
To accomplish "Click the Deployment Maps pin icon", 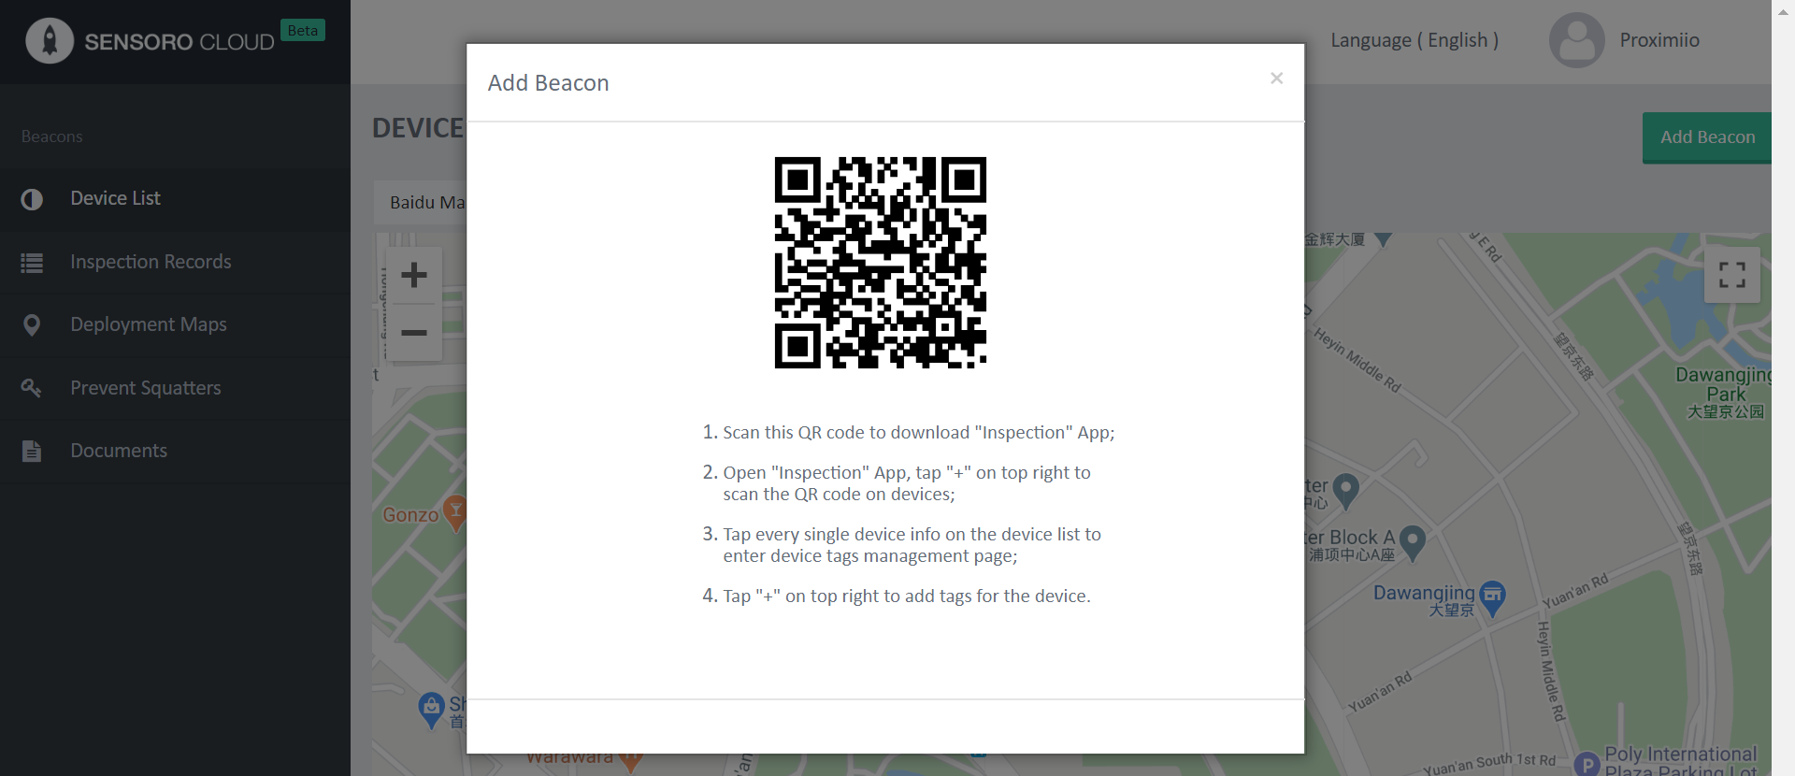I will [32, 325].
